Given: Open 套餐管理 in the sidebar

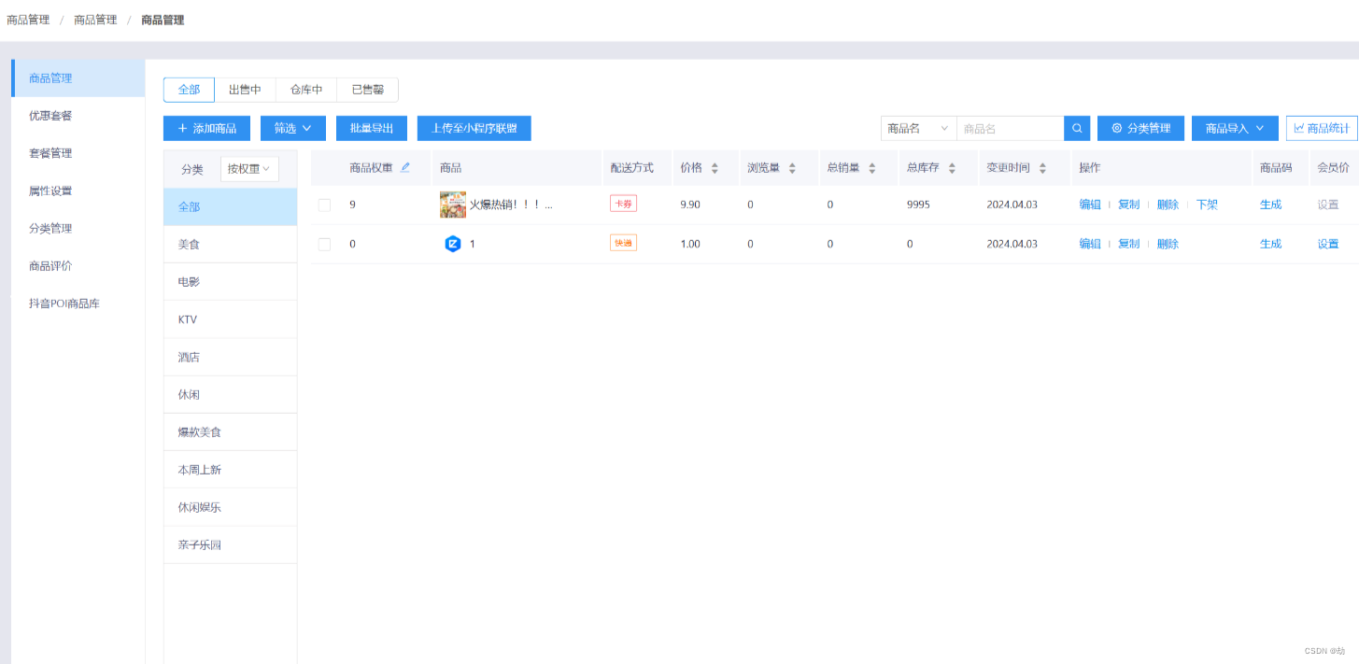Looking at the screenshot, I should pyautogui.click(x=78, y=153).
